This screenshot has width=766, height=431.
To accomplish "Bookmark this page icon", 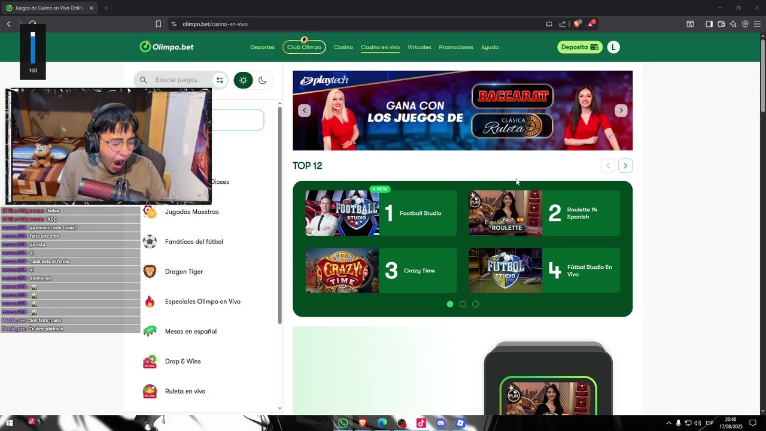I will [158, 24].
